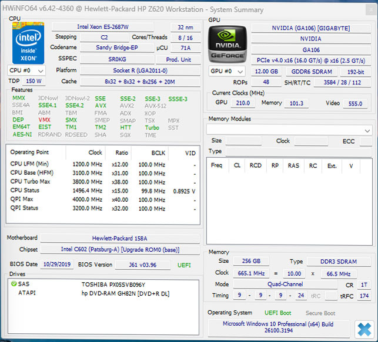
Task: Click the 3584 / 28 / 112 shader value
Action: [x=342, y=83]
